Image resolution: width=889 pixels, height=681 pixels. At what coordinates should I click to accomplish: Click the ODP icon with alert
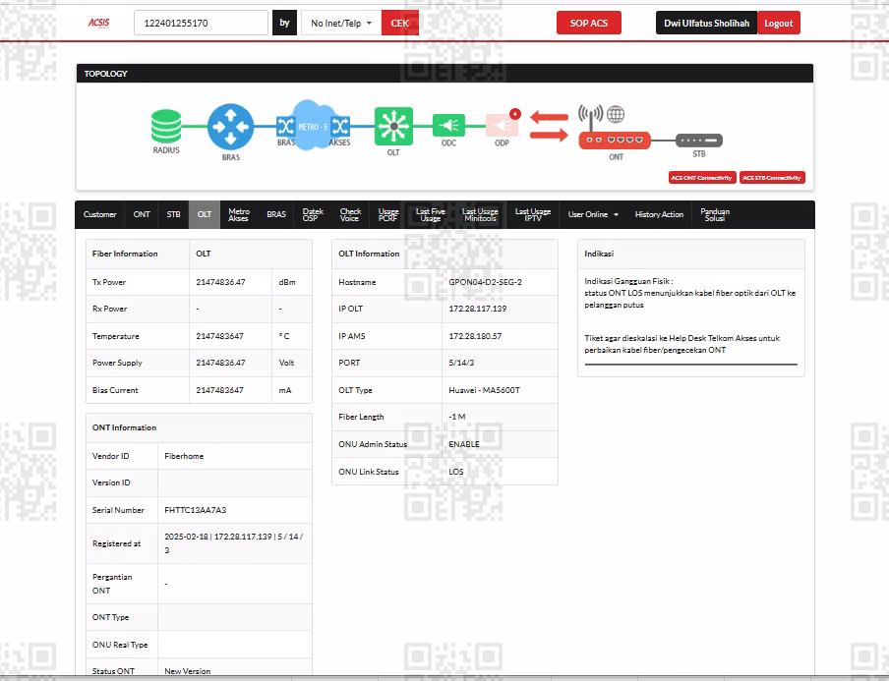[502, 125]
